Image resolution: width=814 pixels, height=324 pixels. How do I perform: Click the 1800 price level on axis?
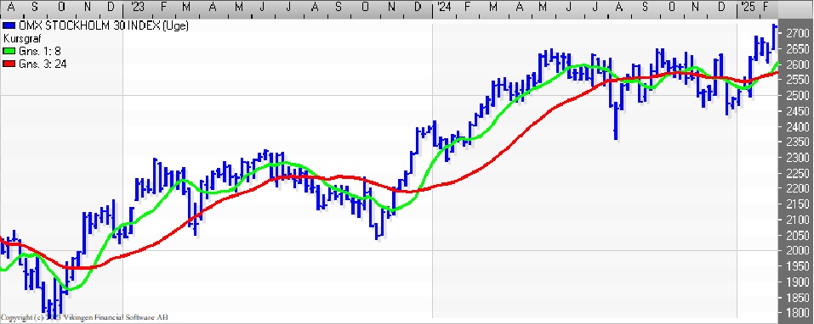(x=797, y=313)
